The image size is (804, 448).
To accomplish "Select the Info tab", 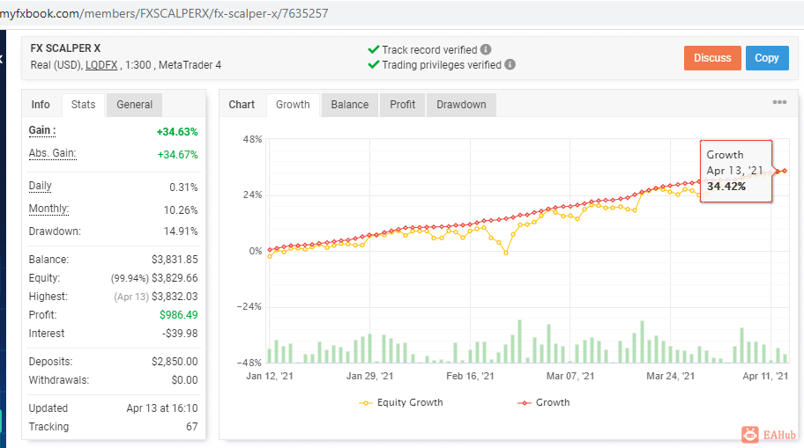I will point(41,105).
